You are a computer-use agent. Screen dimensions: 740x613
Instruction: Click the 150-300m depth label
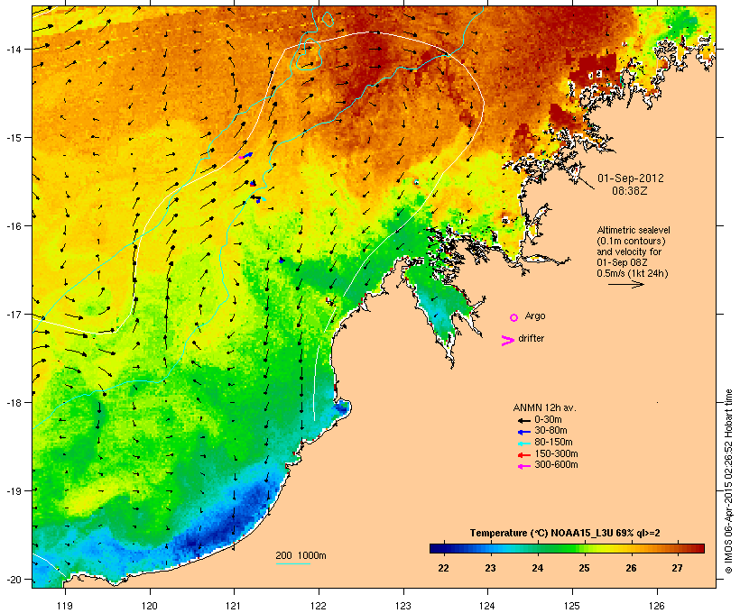tap(556, 453)
